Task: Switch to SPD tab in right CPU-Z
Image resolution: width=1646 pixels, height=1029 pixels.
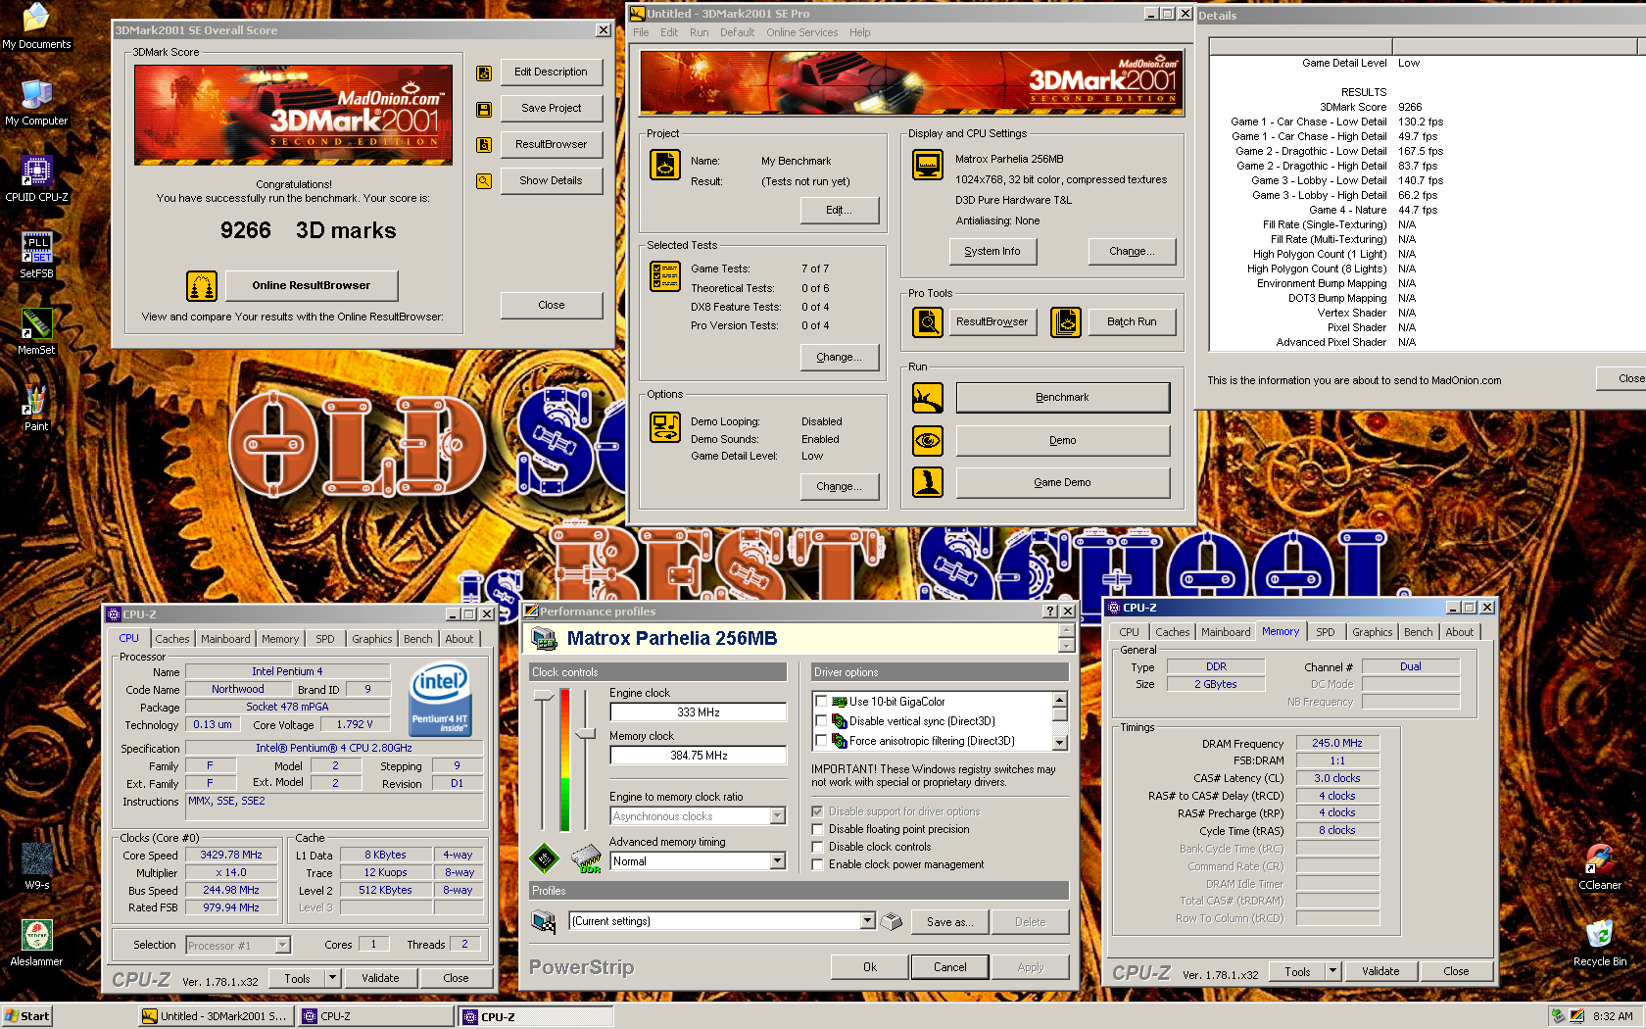Action: (x=1326, y=632)
